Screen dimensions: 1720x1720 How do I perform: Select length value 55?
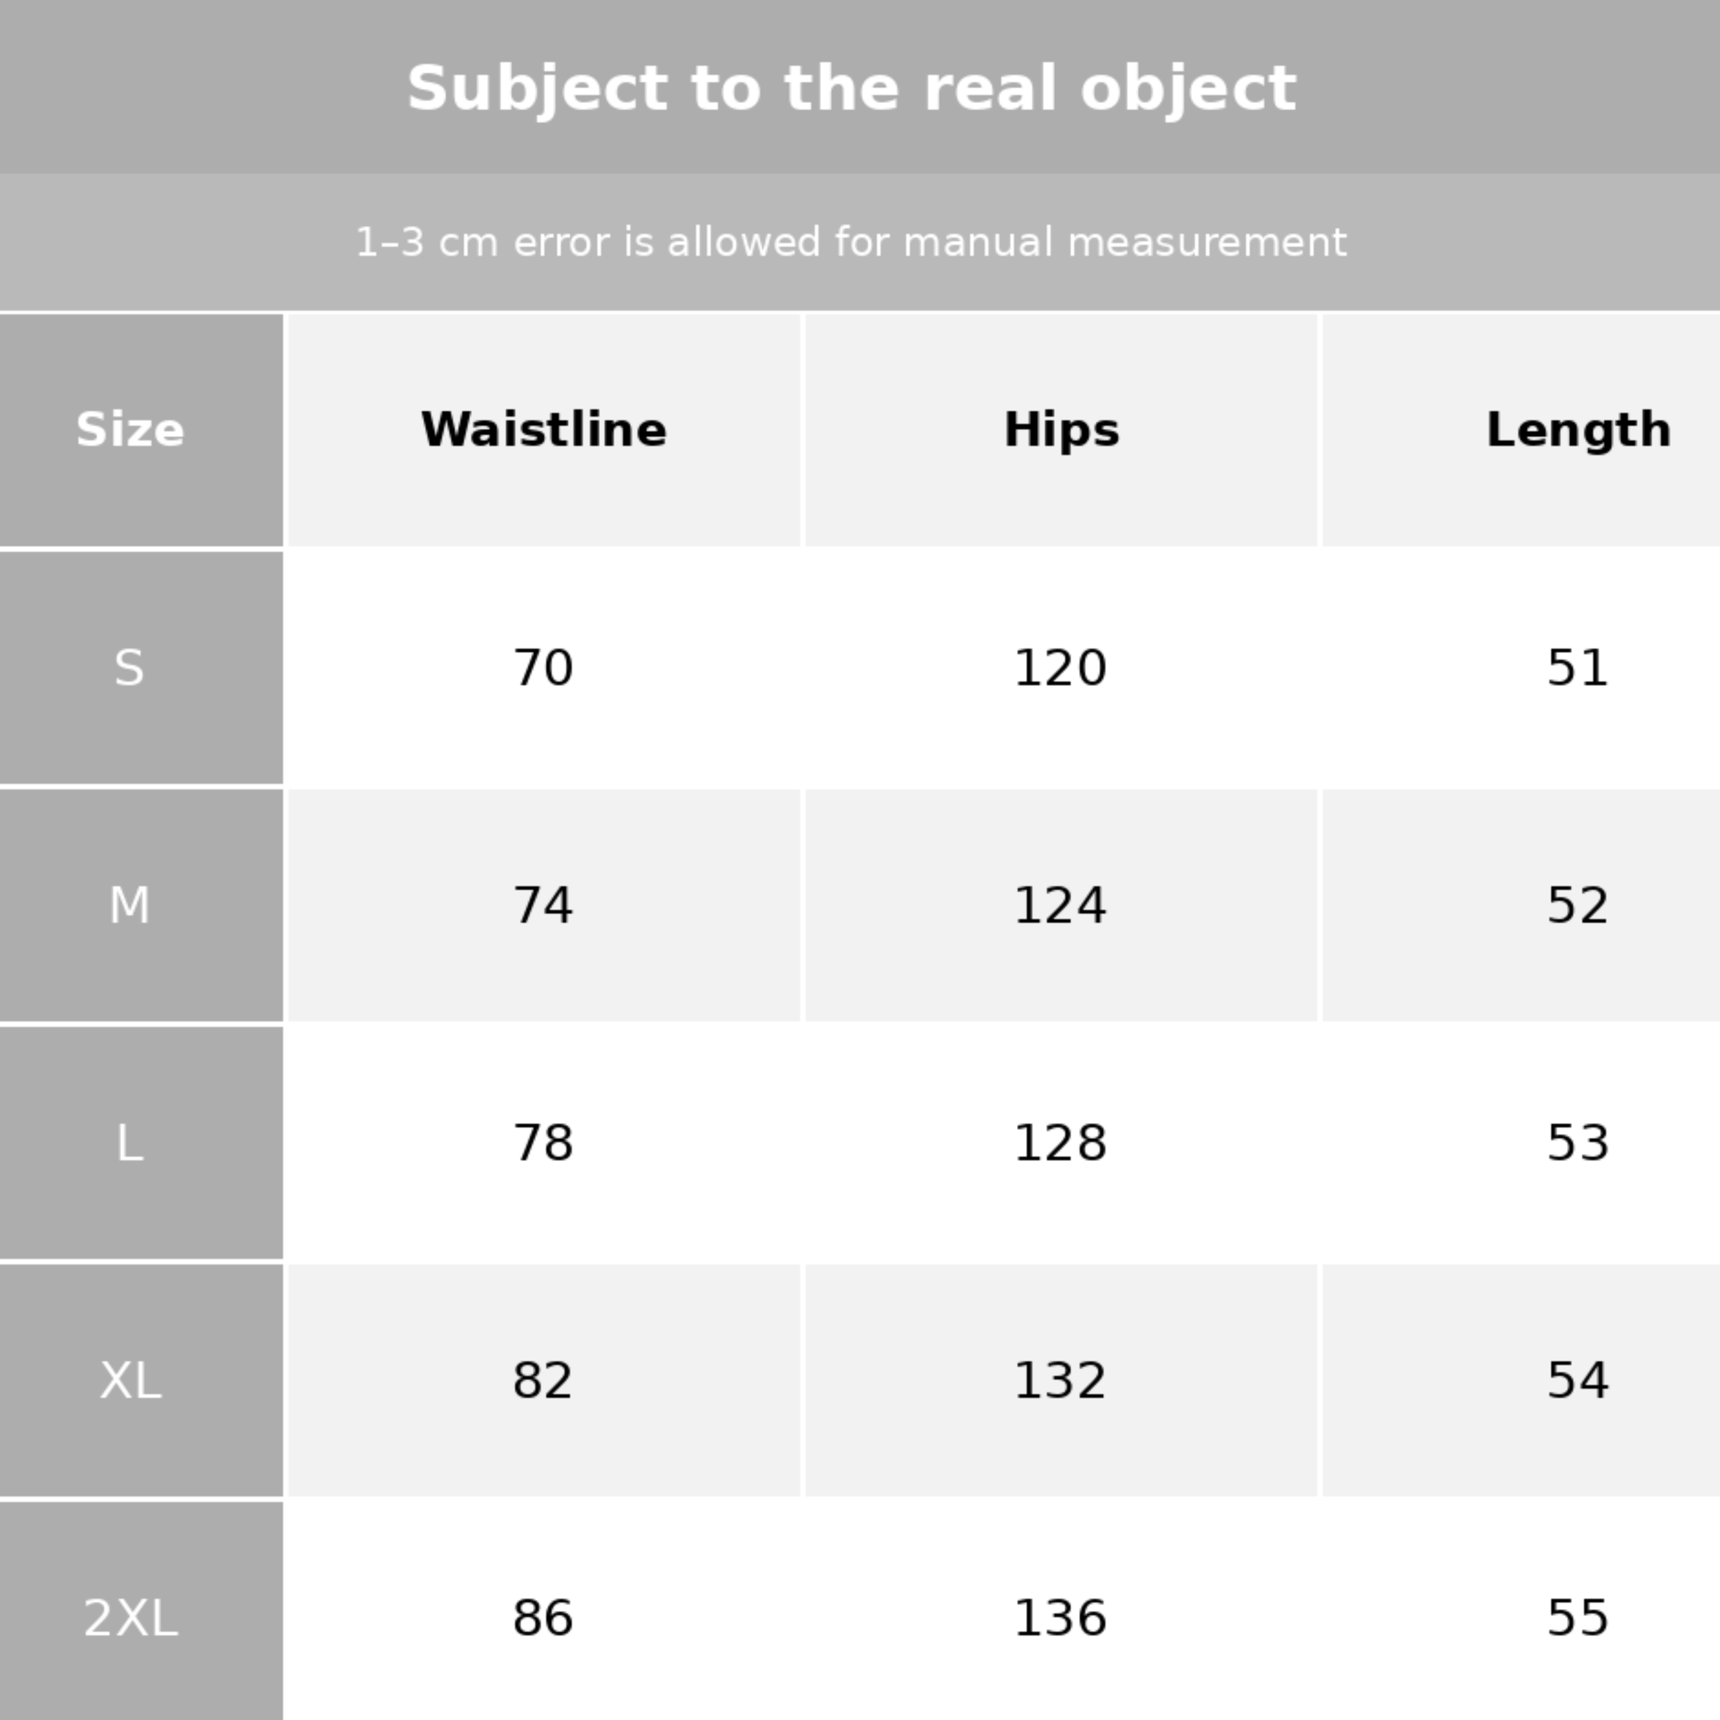[1578, 1617]
